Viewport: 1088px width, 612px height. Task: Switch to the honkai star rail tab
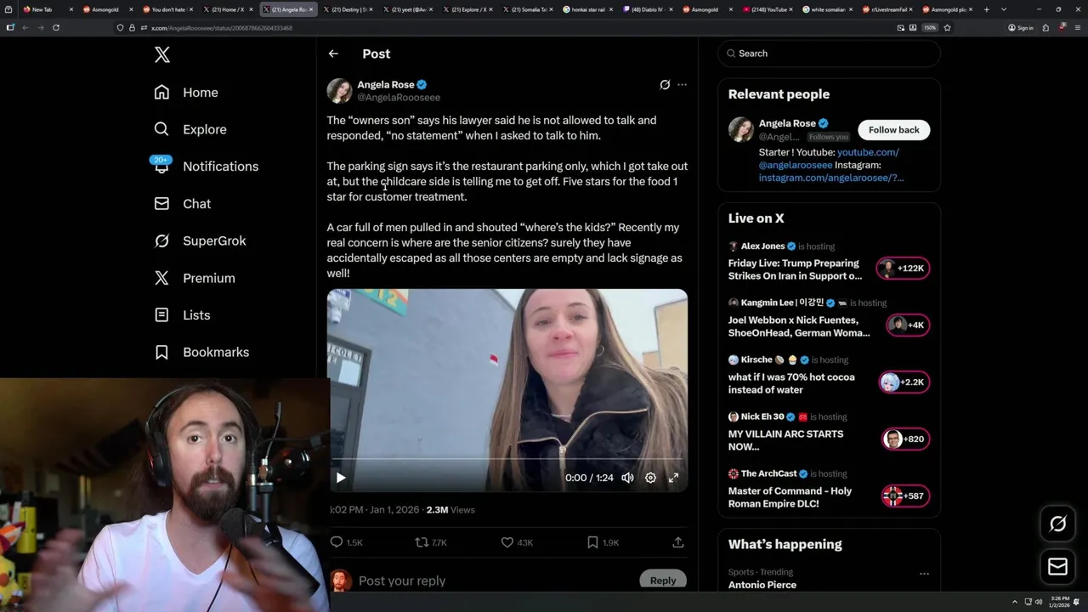[586, 9]
